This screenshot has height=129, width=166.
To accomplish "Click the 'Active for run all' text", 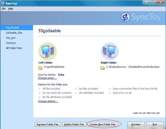I will point(122,93).
